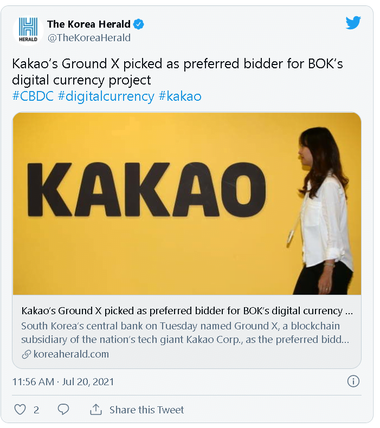Screen dimensions: 380x428
Task: Click the reply speech bubble icon
Action: [x=63, y=410]
